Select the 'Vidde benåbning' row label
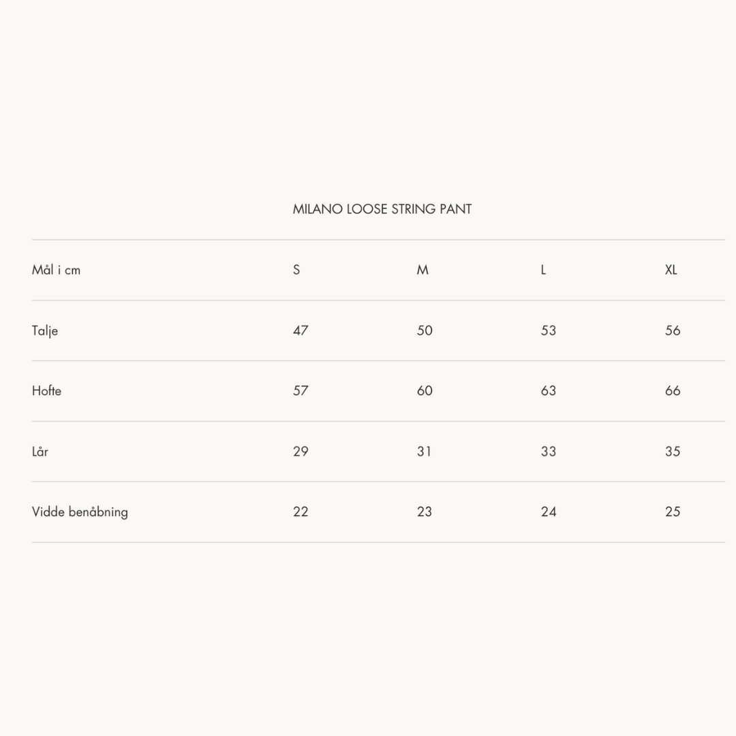Viewport: 736px width, 736px height. 80,512
